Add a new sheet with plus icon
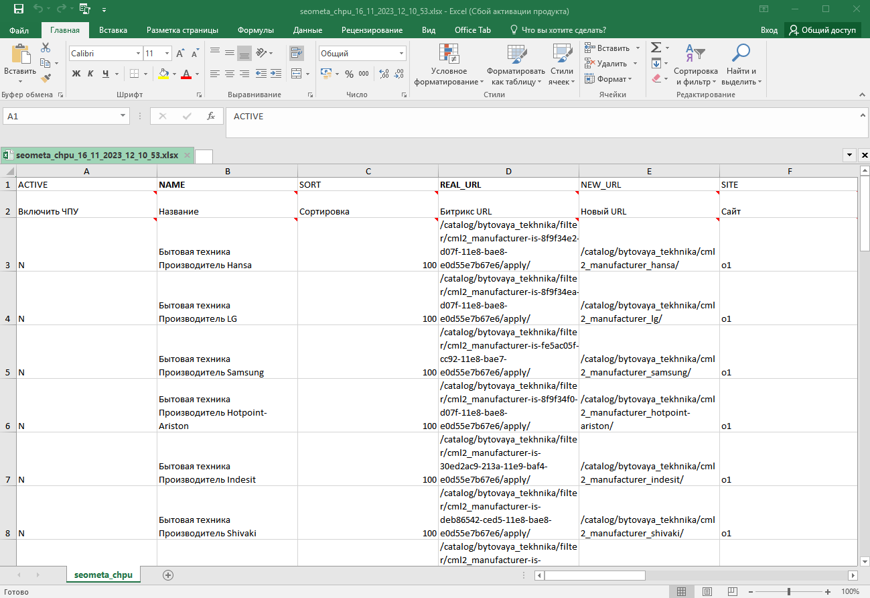 pos(168,575)
